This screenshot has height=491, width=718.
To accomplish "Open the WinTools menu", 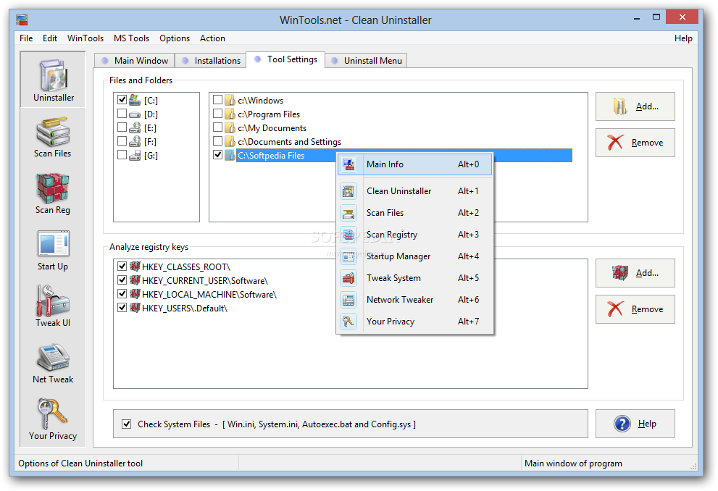I will 85,38.
